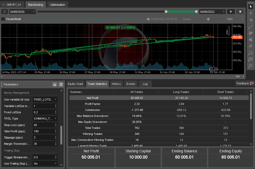Open the TP/SL Type dropdown
This screenshot has height=169, width=255.
click(x=45, y=118)
